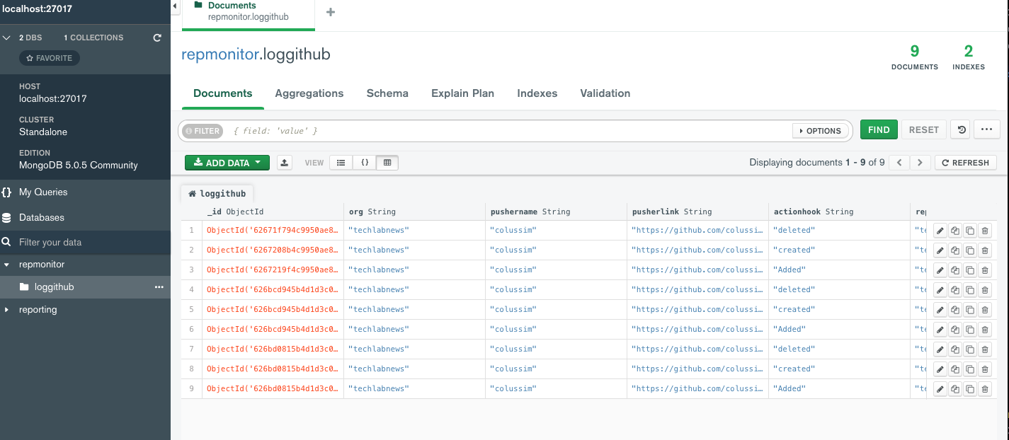Delete document in row 9
The image size is (1009, 440).
coord(985,389)
